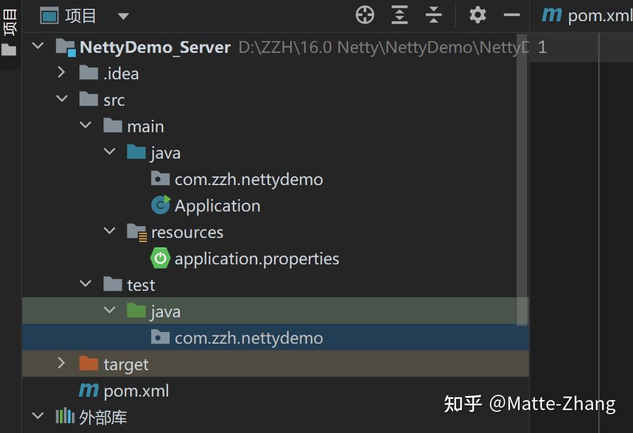This screenshot has height=433, width=633.
Task: Select com.zzh.nettydemo package under main
Action: tap(248, 179)
